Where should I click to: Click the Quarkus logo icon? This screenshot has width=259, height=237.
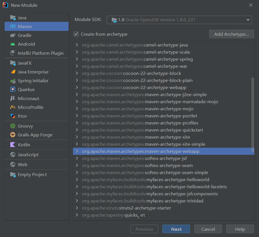(x=13, y=90)
